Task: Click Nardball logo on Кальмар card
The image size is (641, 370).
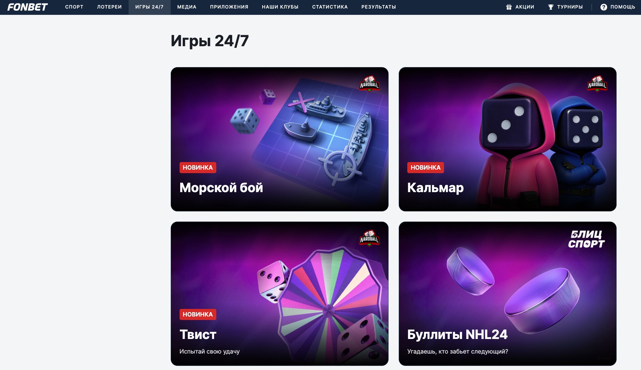Action: 597,84
